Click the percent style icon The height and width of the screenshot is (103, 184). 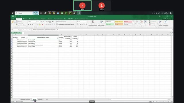coord(80,24)
